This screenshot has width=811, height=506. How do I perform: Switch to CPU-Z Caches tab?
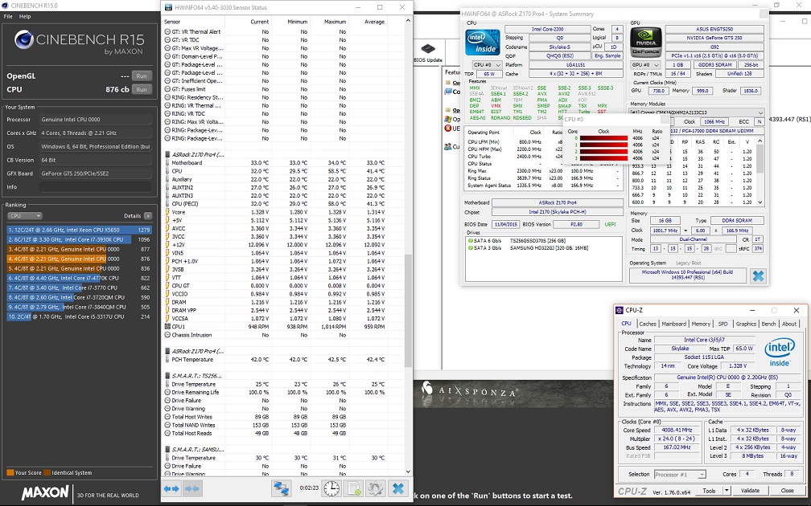tap(648, 324)
